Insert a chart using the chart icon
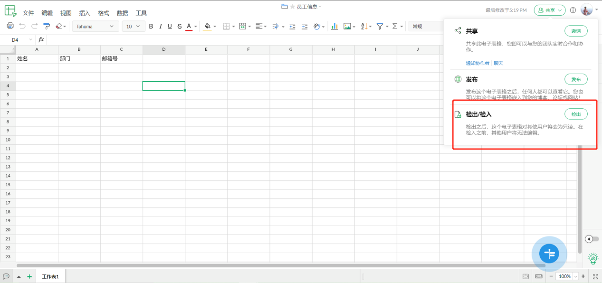The image size is (602, 283). pos(334,26)
